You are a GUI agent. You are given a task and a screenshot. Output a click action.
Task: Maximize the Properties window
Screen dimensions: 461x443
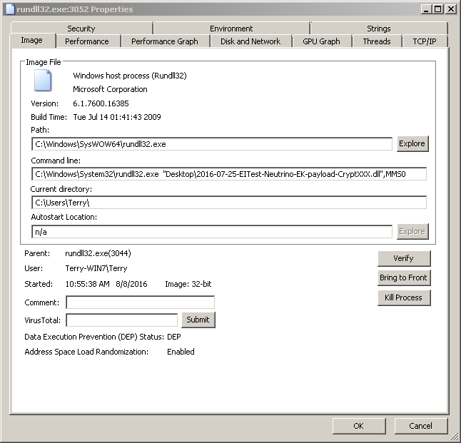click(x=437, y=9)
